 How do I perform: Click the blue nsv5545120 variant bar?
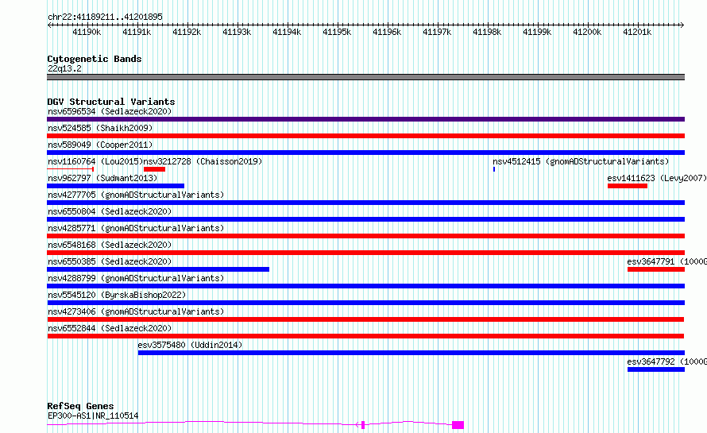365,303
